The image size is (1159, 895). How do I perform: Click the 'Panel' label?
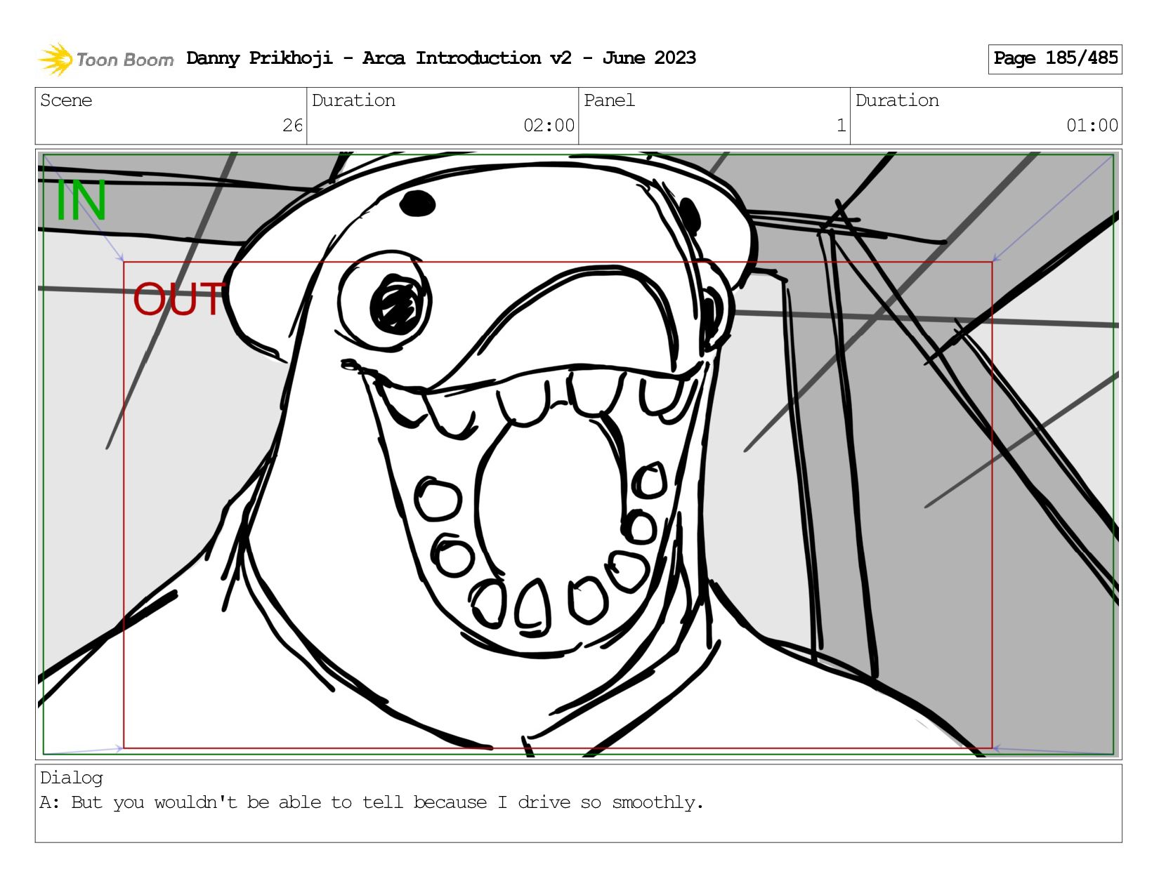(x=609, y=100)
